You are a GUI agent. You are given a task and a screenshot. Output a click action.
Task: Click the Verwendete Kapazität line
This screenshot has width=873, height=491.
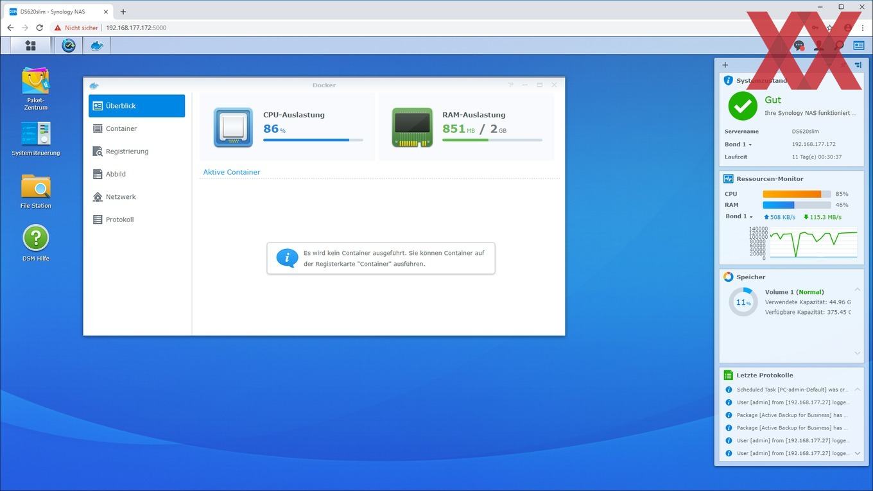pos(808,302)
